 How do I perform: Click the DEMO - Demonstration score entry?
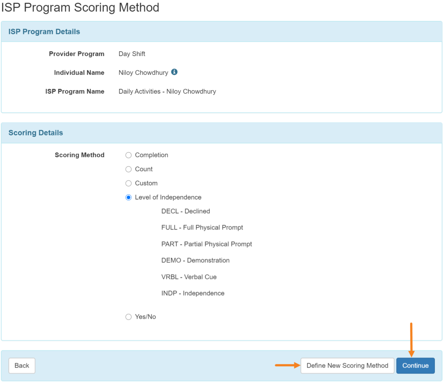coord(195,260)
